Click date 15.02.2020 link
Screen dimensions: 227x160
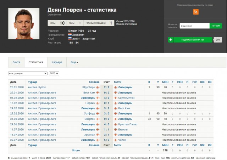pyautogui.click(x=17, y=103)
